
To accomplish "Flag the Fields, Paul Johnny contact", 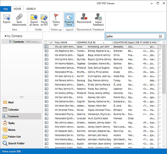I will [x=159, y=89].
